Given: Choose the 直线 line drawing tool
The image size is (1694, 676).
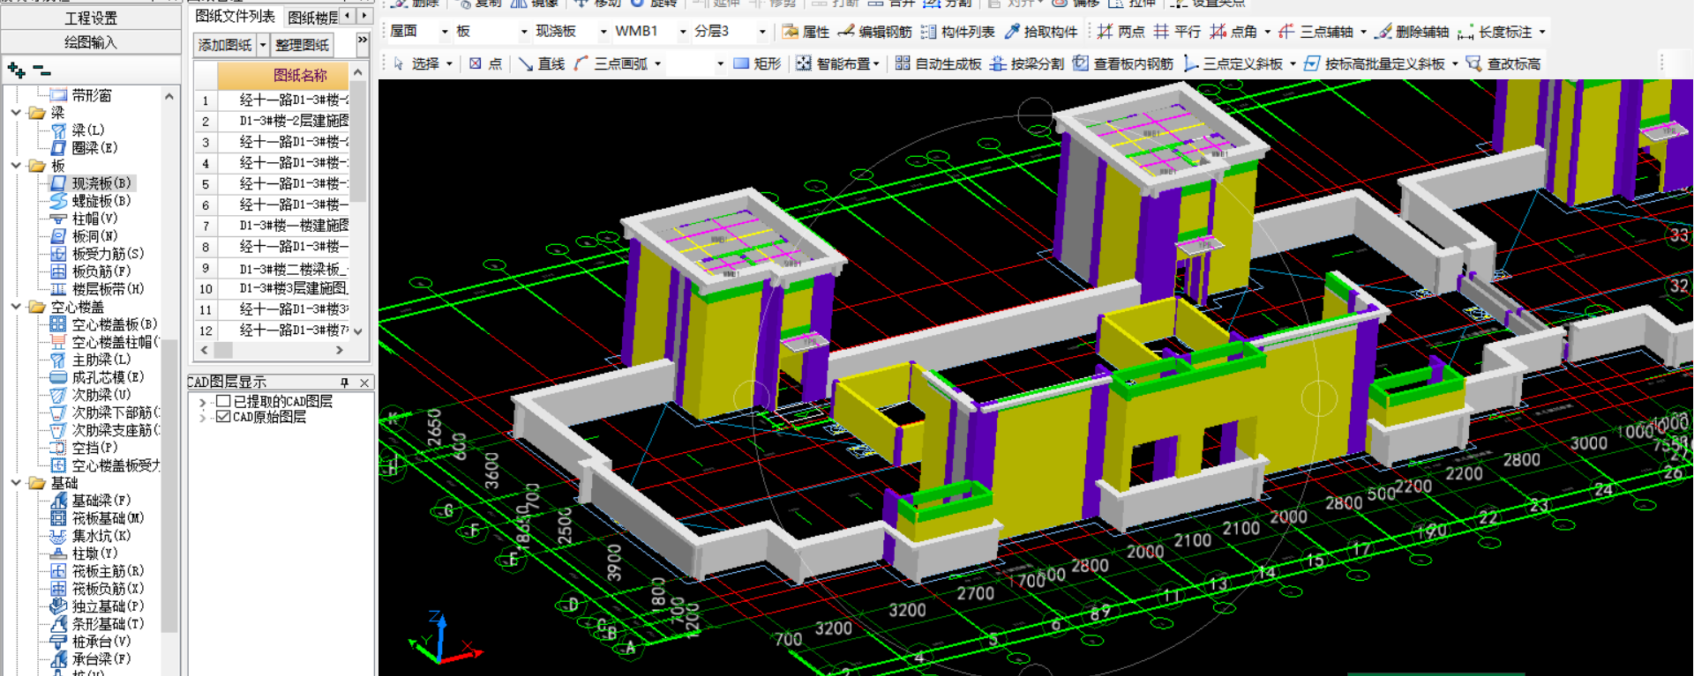Looking at the screenshot, I should tap(542, 63).
